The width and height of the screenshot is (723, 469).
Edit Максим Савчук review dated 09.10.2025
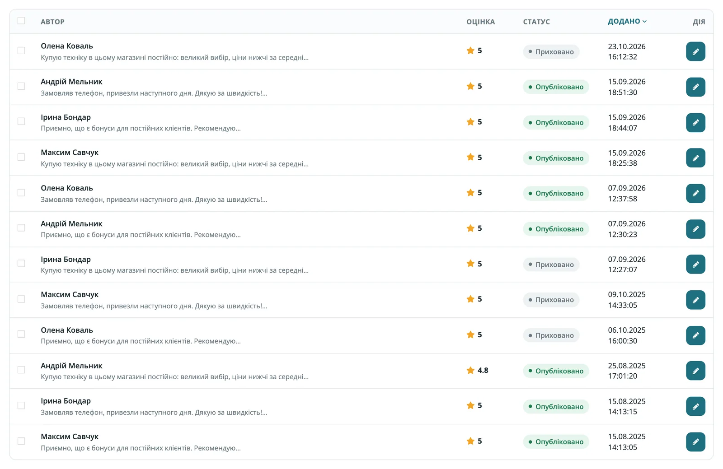pos(695,300)
